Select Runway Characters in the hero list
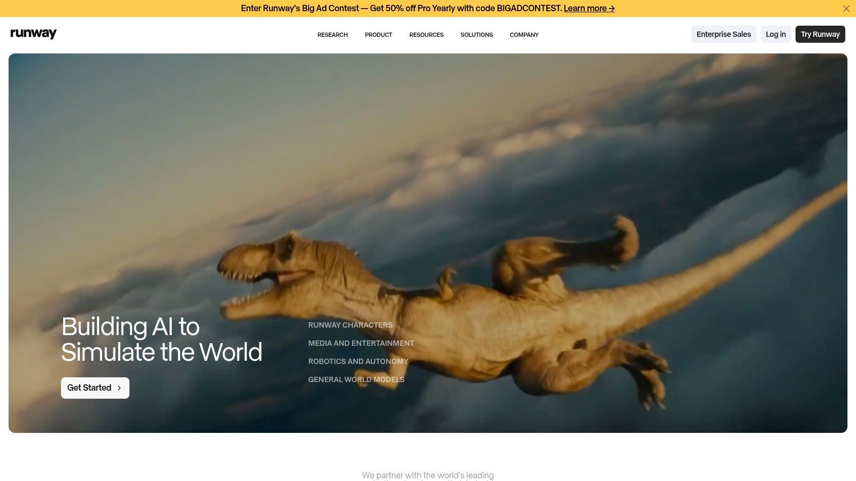 click(x=350, y=325)
